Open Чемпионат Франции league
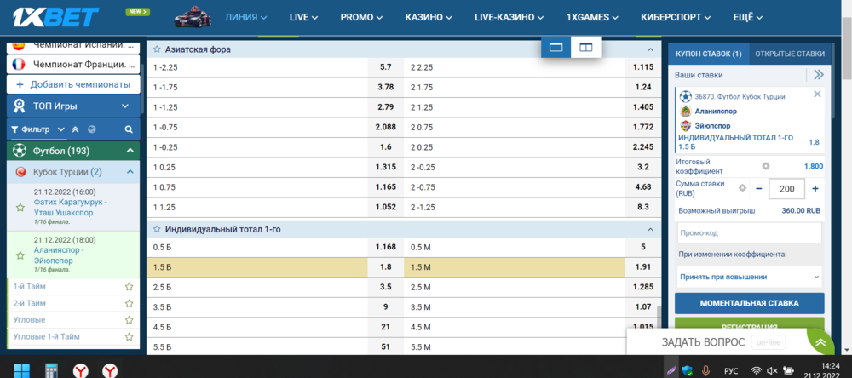The width and height of the screenshot is (852, 378). [x=73, y=64]
